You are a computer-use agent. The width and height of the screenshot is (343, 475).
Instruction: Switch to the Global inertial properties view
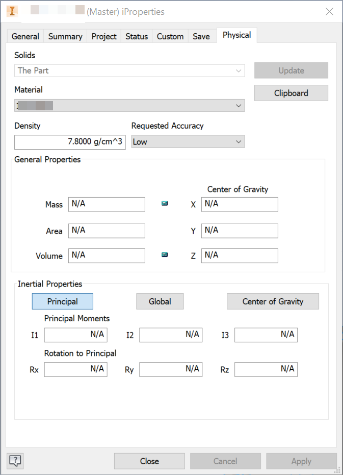click(x=160, y=301)
